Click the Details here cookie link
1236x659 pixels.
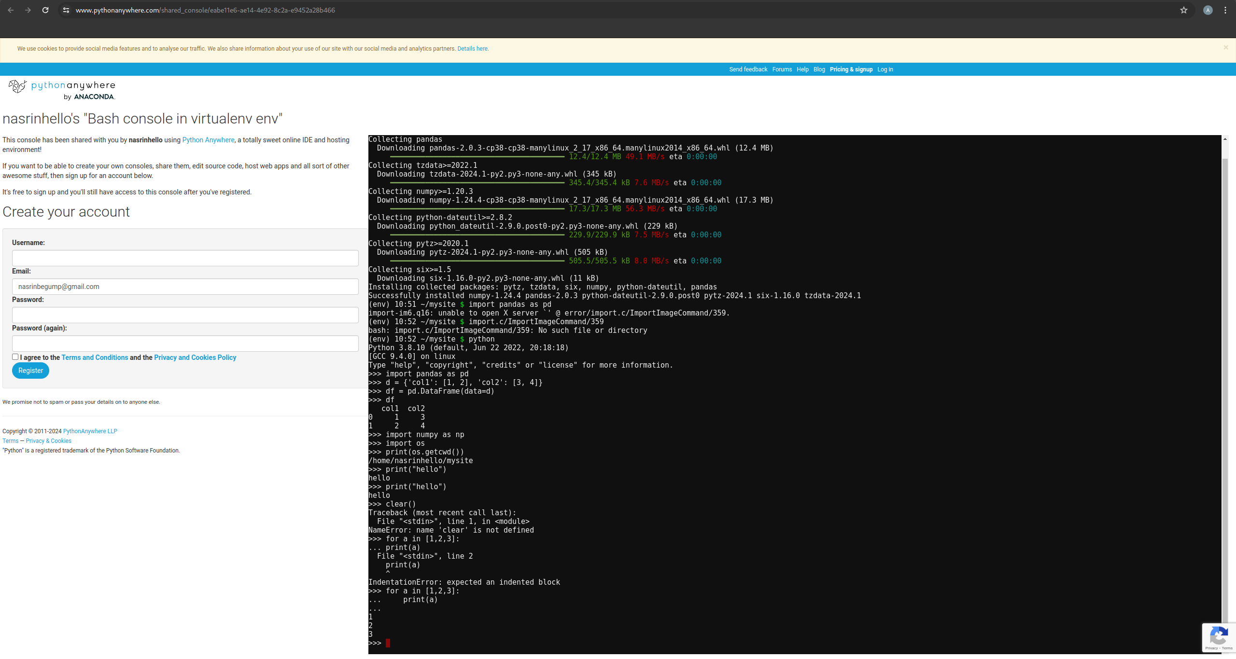tap(472, 49)
